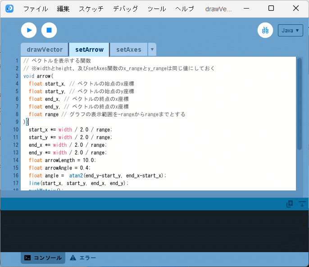Open the Java mode dropdown
This screenshot has height=267, width=309.
click(290, 30)
